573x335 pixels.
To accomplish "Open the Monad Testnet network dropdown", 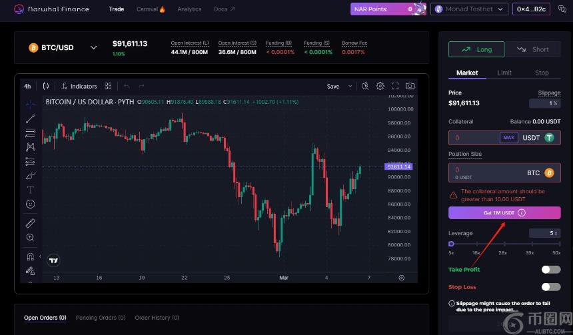I will (468, 9).
